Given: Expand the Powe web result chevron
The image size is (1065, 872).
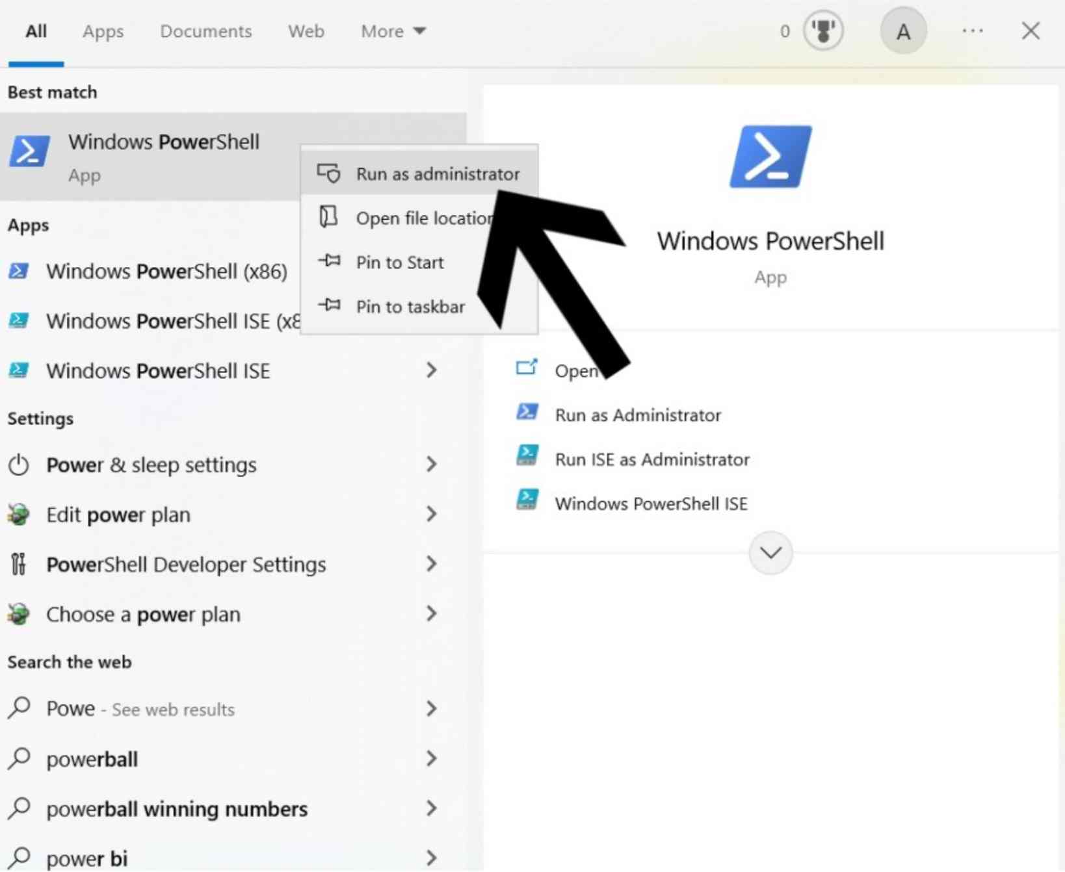Looking at the screenshot, I should (431, 708).
